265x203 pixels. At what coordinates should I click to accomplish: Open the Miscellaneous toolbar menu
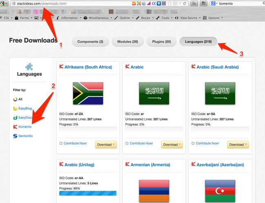pos(98,18)
